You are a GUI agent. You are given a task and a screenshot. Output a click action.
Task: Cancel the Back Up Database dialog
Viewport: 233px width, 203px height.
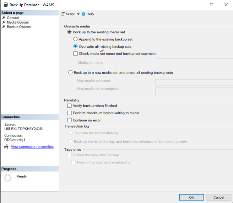pyautogui.click(x=219, y=197)
